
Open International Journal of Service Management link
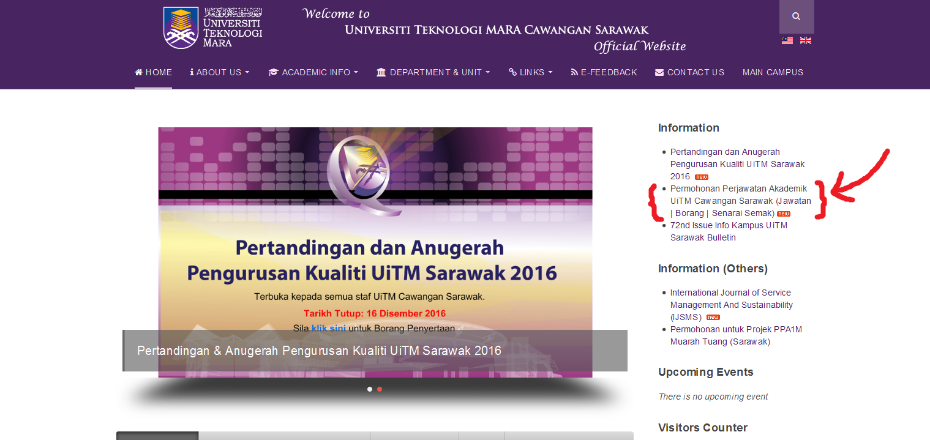click(x=731, y=305)
